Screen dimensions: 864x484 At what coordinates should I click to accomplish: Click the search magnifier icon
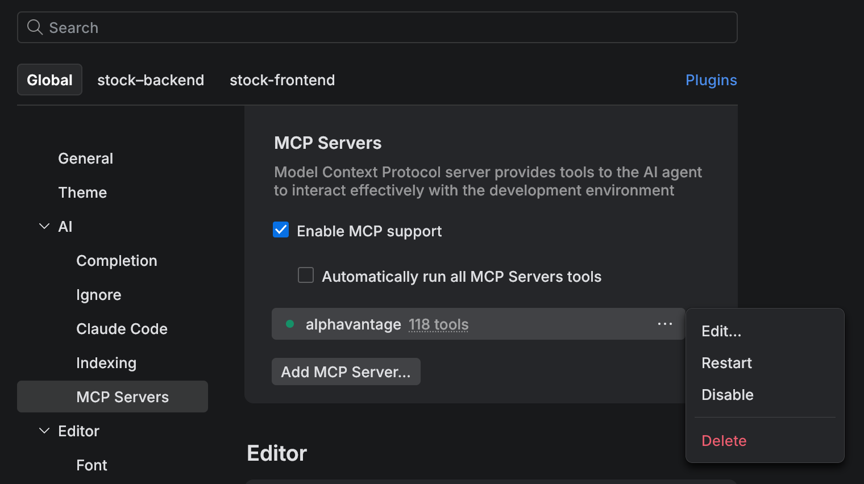tap(35, 27)
